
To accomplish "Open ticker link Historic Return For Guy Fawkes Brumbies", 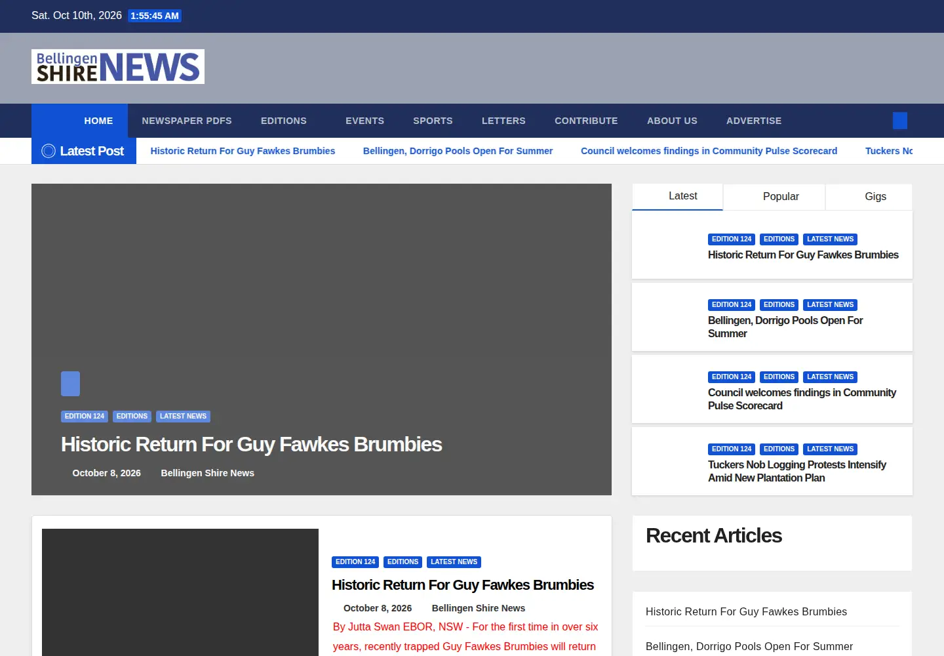I will (x=243, y=151).
